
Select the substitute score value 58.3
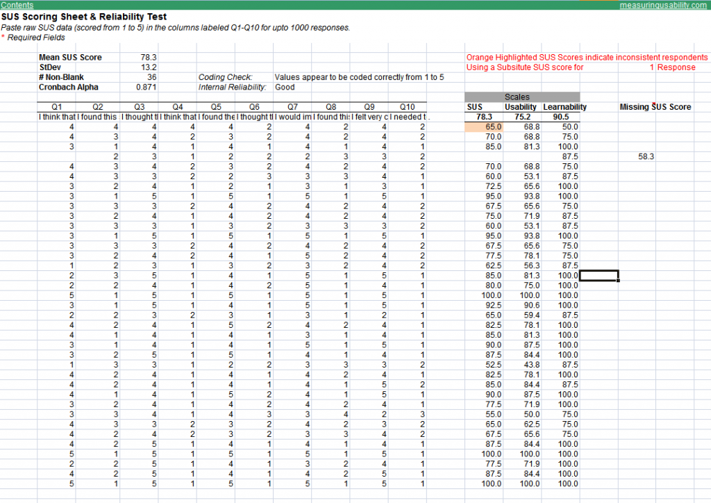[646, 157]
